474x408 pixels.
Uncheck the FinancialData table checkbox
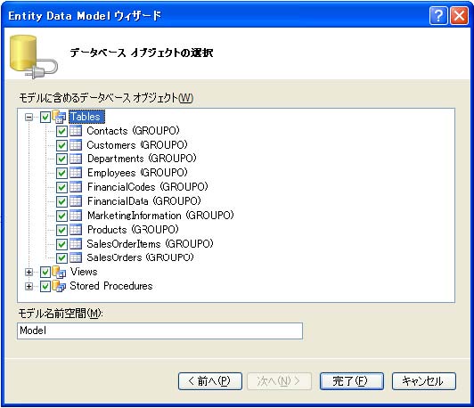pyautogui.click(x=61, y=201)
